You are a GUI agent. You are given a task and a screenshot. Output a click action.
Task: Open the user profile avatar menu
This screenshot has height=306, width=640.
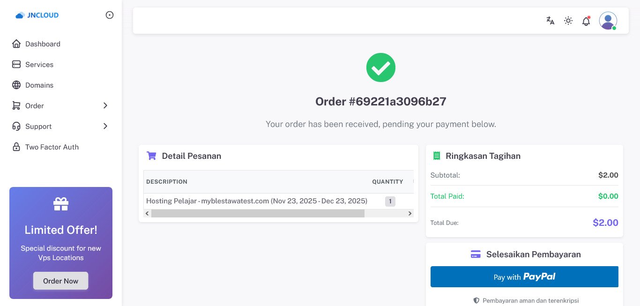(x=608, y=21)
